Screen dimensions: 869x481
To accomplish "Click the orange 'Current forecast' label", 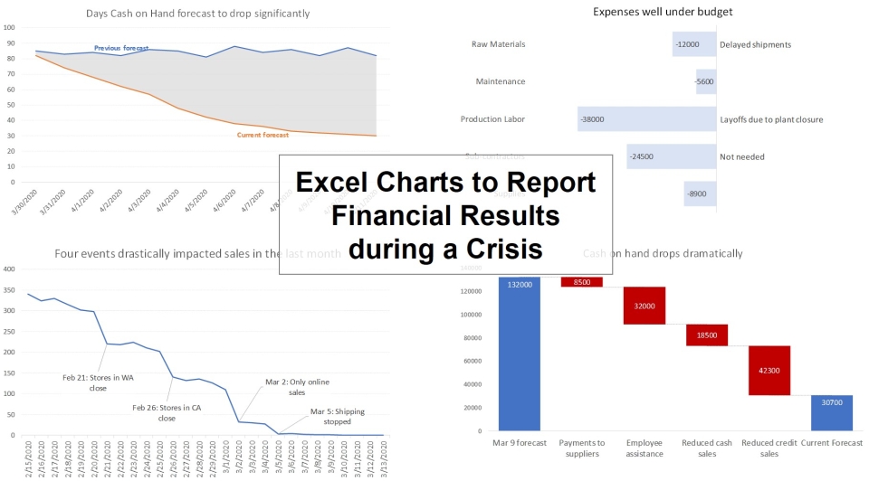I will pos(263,135).
